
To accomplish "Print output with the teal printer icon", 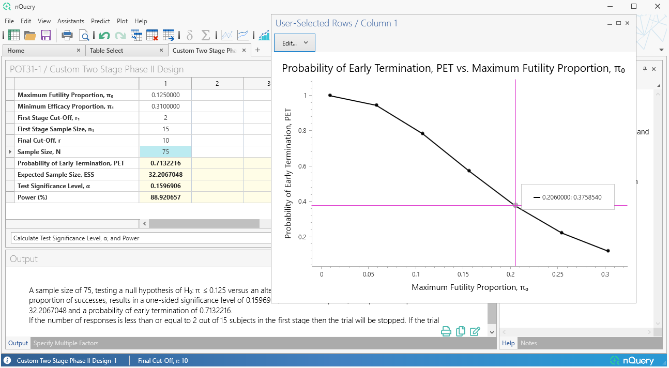I will click(446, 331).
